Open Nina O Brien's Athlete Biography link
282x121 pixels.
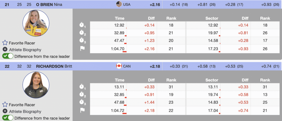click(x=25, y=50)
